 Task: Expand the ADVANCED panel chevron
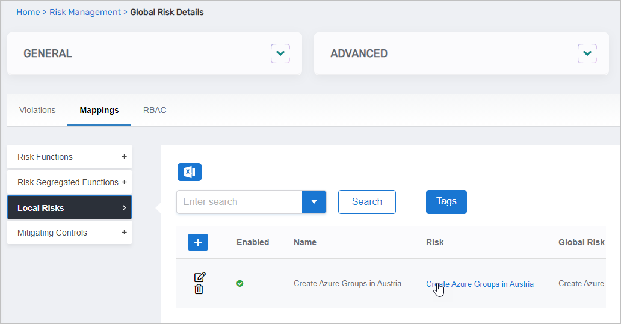coord(587,53)
